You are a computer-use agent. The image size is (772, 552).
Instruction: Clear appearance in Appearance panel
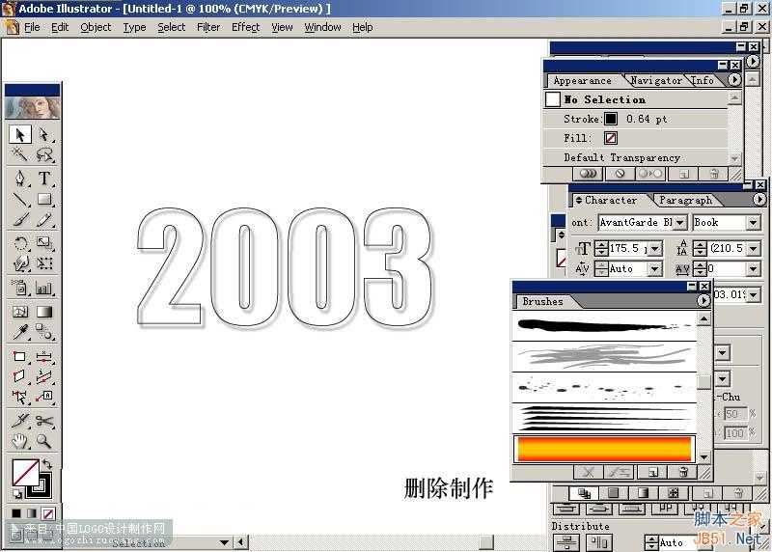tap(620, 174)
